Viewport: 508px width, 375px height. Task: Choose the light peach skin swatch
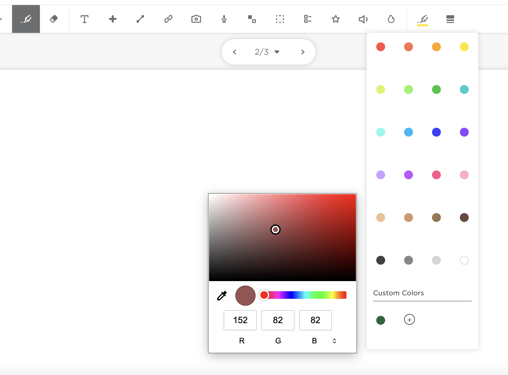381,218
